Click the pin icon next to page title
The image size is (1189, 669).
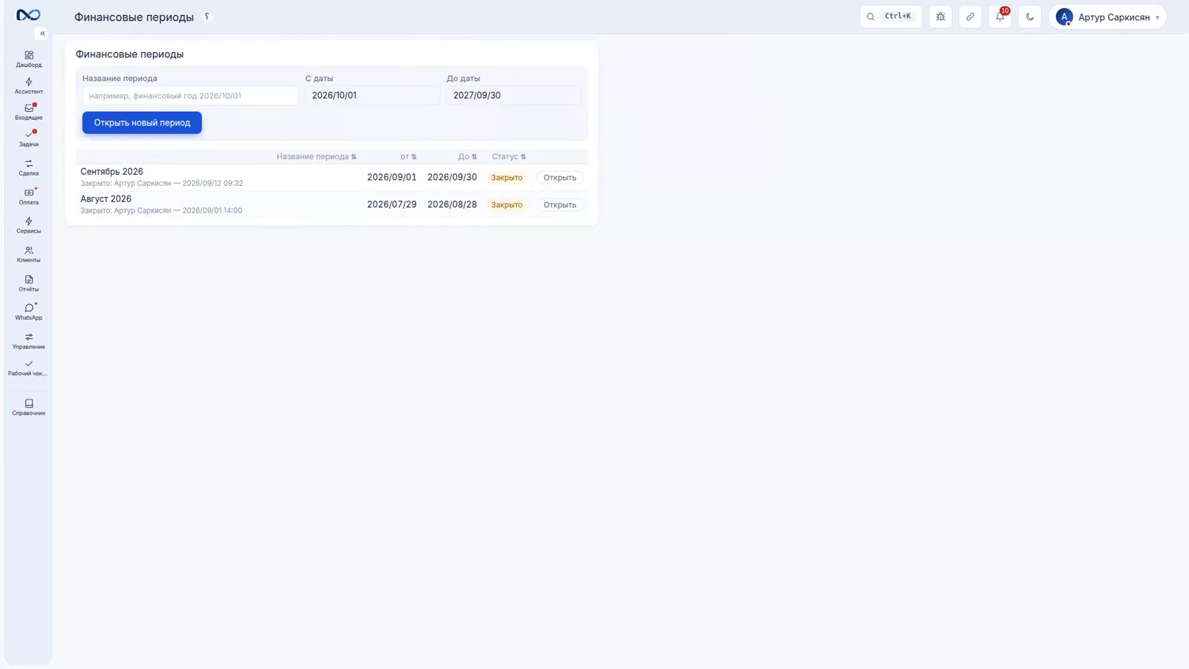point(207,16)
